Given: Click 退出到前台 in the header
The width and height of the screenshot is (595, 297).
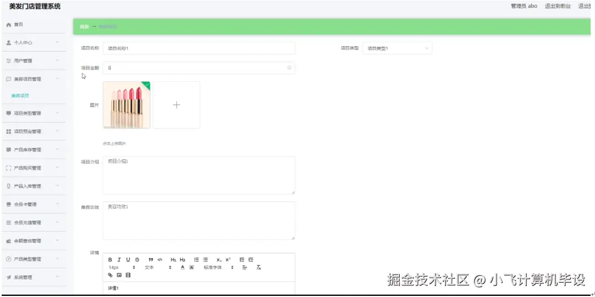Looking at the screenshot, I should pos(558,6).
